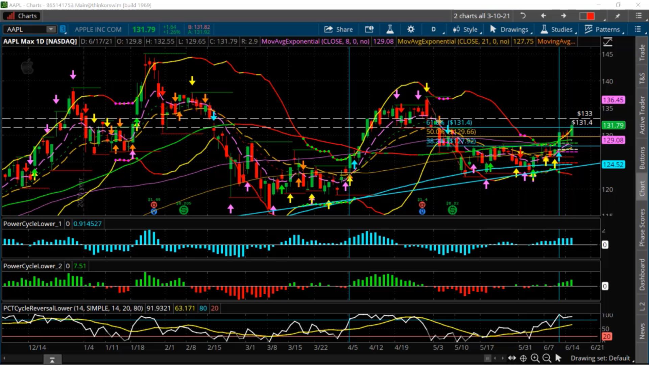Open the chart toolbar list menu icon
649x365 pixels.
click(x=638, y=29)
